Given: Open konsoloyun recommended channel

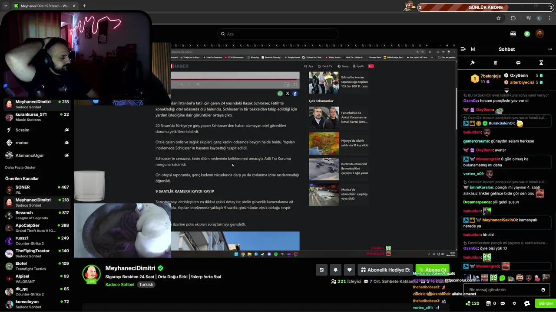Looking at the screenshot, I should 37,304.
